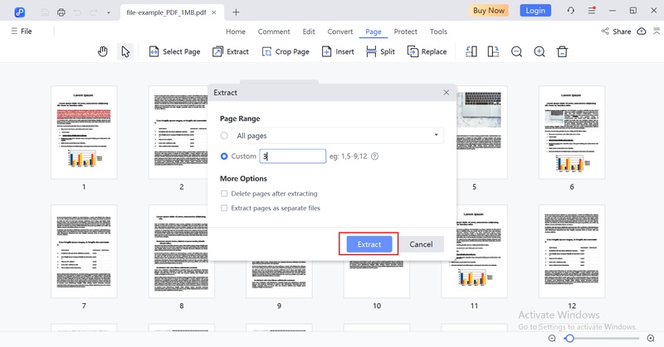
Task: Click the Buy Now button
Action: tap(489, 11)
